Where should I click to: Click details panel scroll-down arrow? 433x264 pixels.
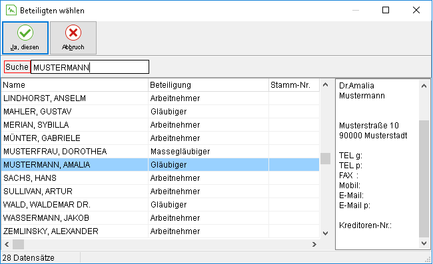click(x=424, y=243)
